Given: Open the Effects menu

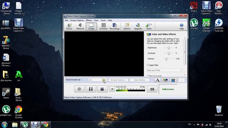Looking at the screenshot, I should coord(89,20).
